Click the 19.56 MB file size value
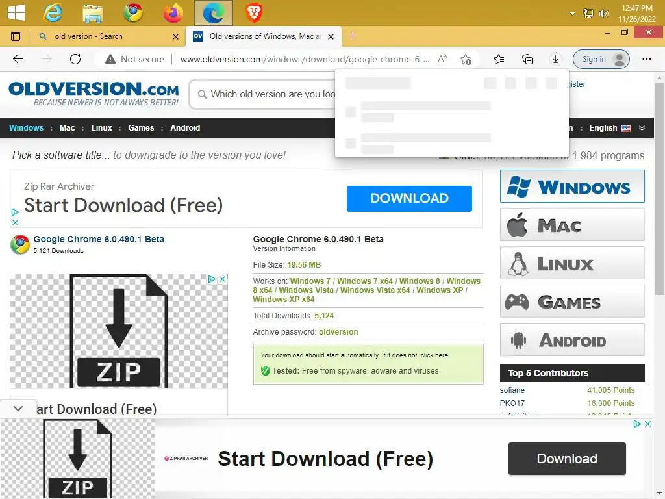The width and height of the screenshot is (665, 499). (x=304, y=265)
